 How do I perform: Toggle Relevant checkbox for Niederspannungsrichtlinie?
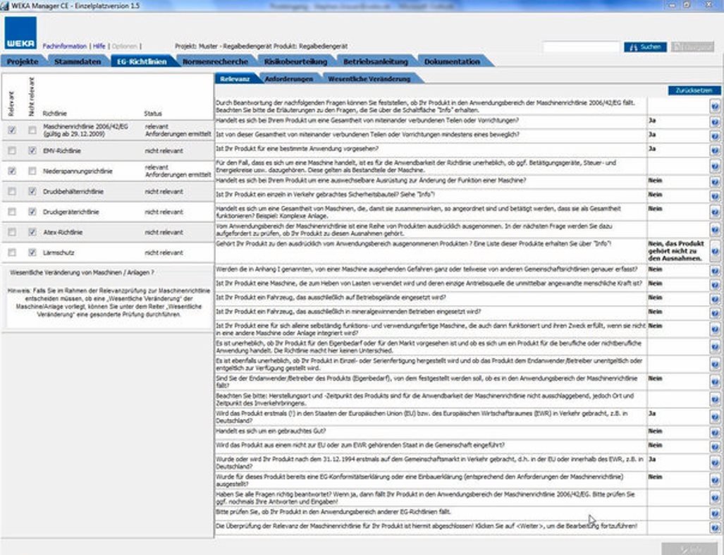pos(12,171)
